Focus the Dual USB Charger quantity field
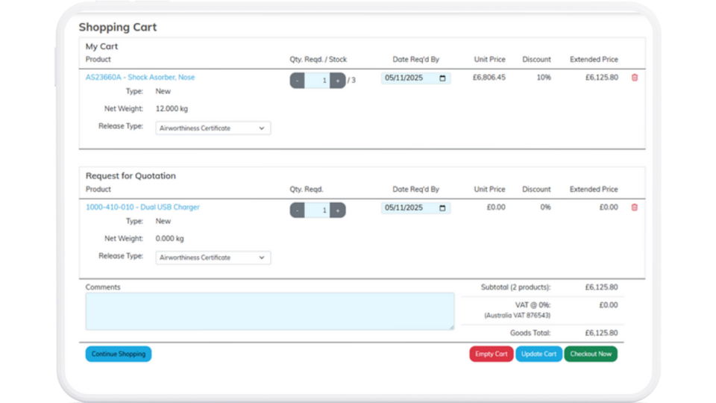Image resolution: width=716 pixels, height=403 pixels. click(x=317, y=210)
